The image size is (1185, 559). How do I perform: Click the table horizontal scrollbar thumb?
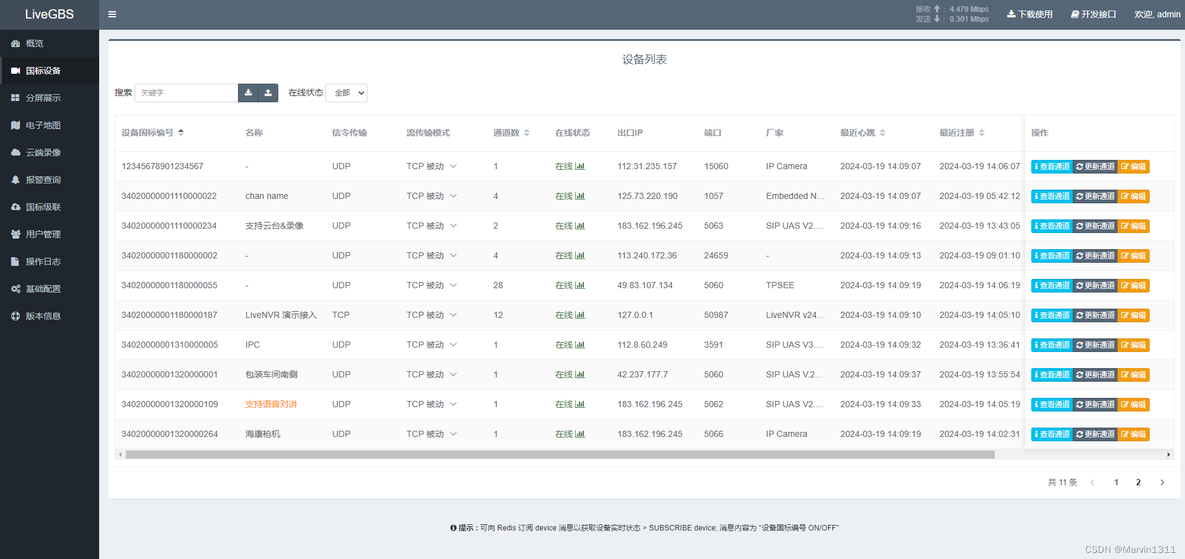tap(560, 454)
